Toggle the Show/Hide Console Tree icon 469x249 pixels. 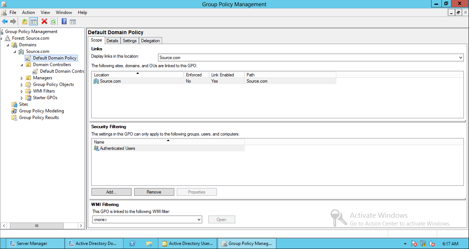(x=33, y=21)
